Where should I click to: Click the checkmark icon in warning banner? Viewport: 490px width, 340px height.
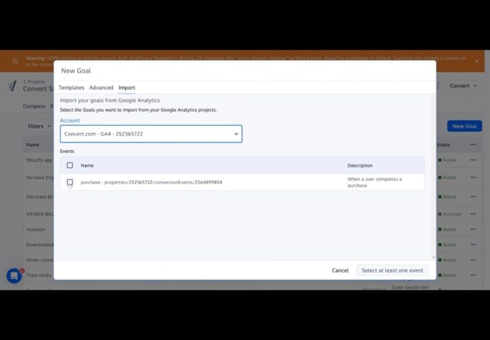(x=15, y=61)
